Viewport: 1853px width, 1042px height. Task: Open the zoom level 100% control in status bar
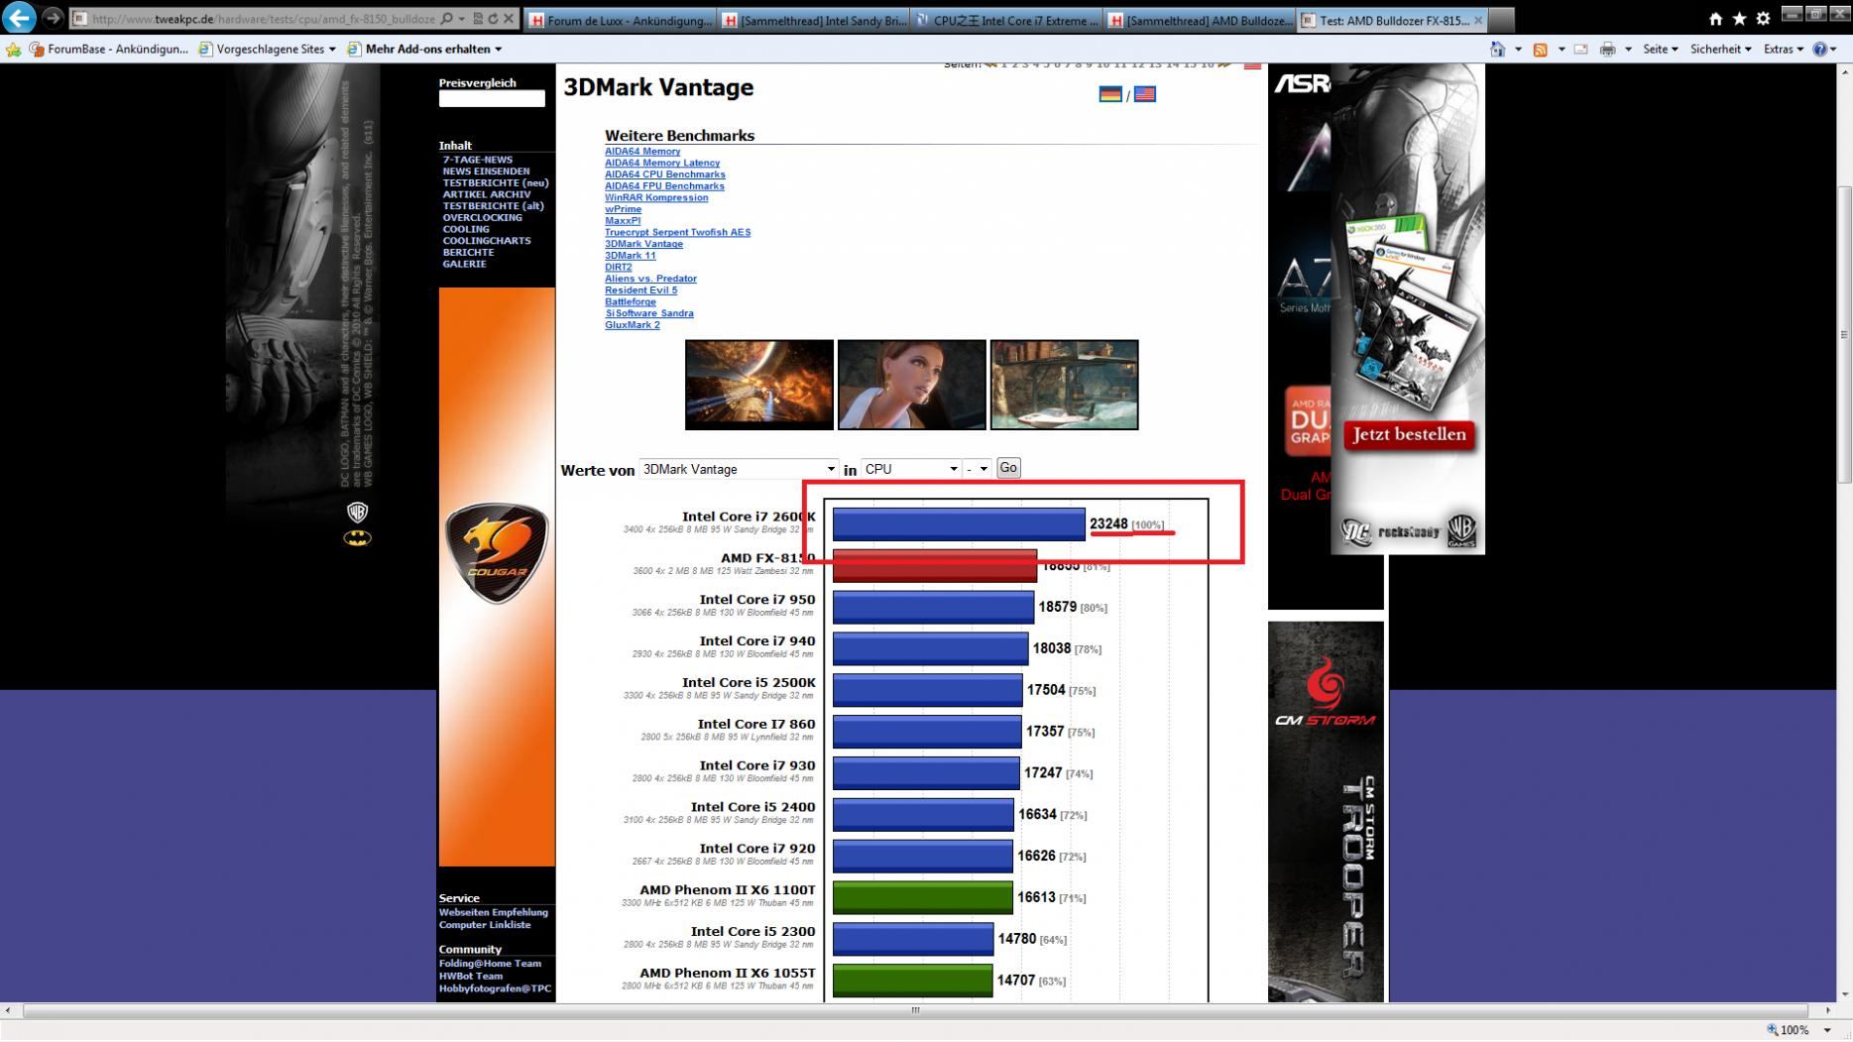(x=1800, y=1030)
